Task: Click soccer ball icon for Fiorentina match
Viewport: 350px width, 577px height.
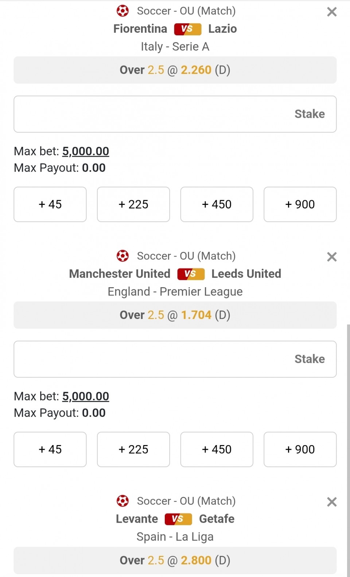Action: point(122,11)
